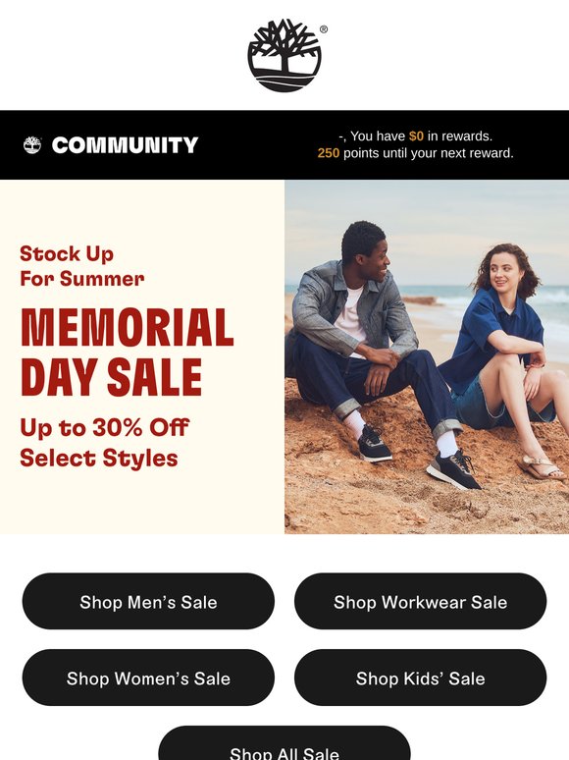
Task: Open the COMMUNITY rewards heading
Action: point(125,145)
